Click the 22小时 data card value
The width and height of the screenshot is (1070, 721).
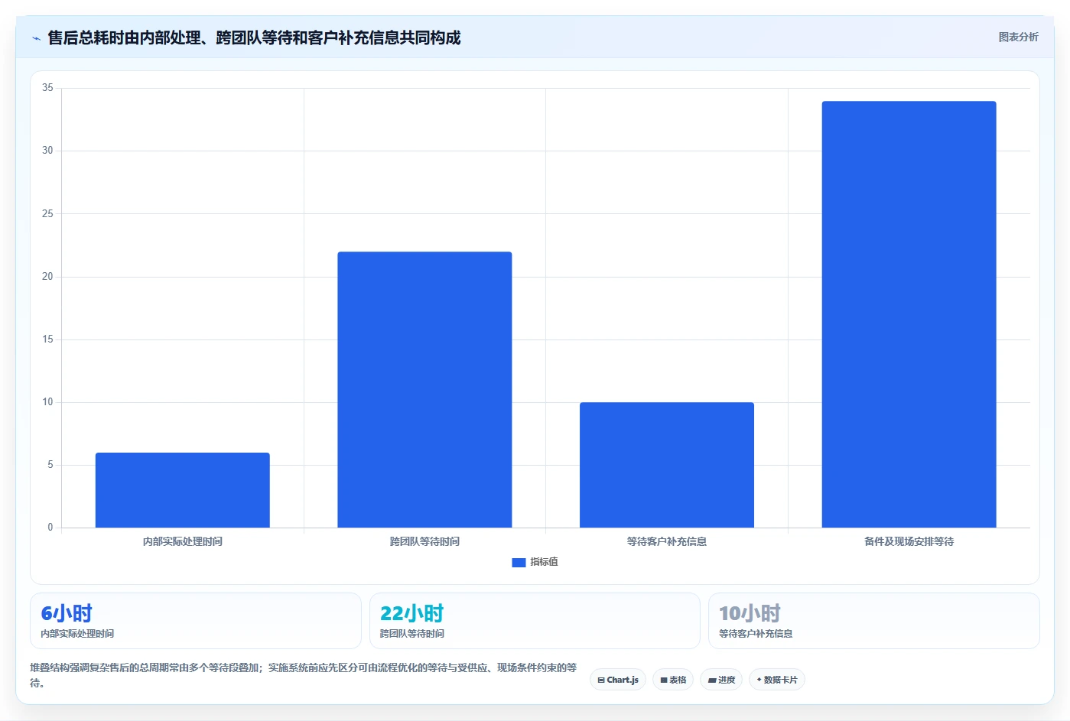411,613
